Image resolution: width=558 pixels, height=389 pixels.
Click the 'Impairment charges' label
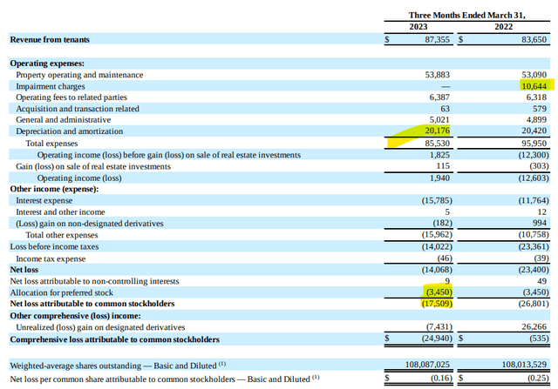pyautogui.click(x=51, y=86)
